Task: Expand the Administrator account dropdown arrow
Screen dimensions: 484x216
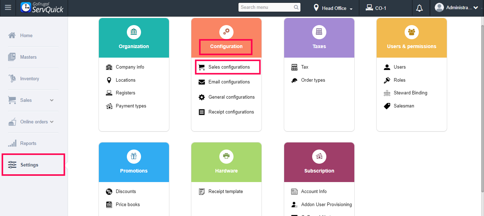Action: pos(475,8)
